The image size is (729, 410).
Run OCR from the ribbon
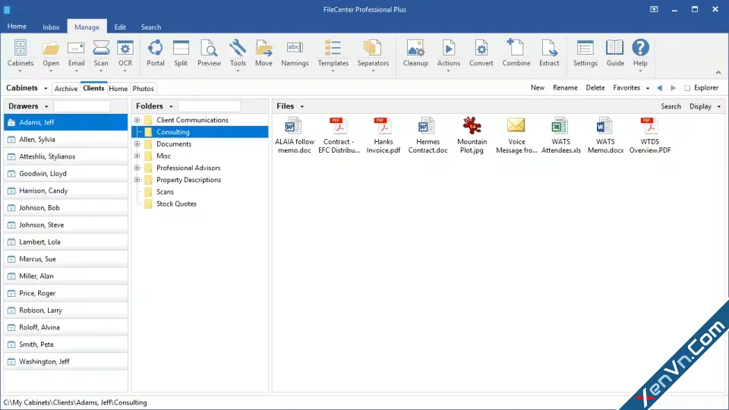click(125, 53)
